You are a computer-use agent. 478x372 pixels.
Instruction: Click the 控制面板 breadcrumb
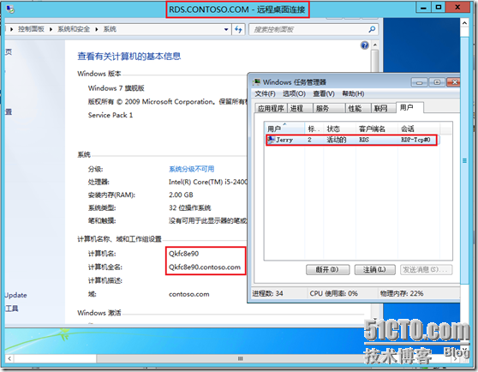point(31,29)
